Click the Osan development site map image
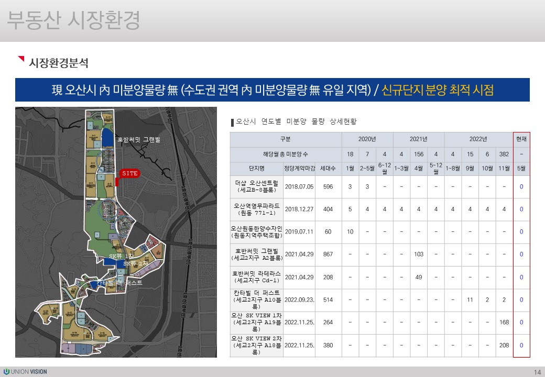 pyautogui.click(x=116, y=232)
